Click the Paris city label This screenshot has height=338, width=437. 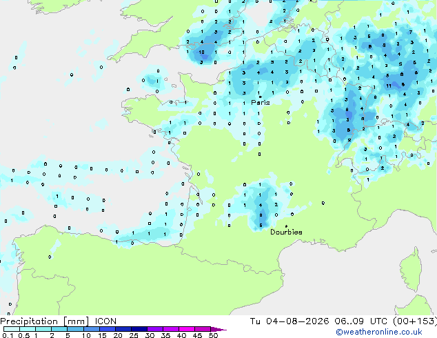click(x=261, y=103)
